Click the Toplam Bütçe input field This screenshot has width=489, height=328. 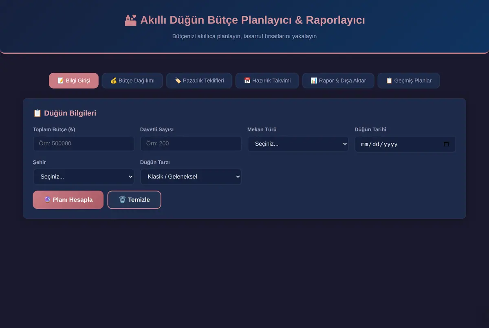point(84,144)
